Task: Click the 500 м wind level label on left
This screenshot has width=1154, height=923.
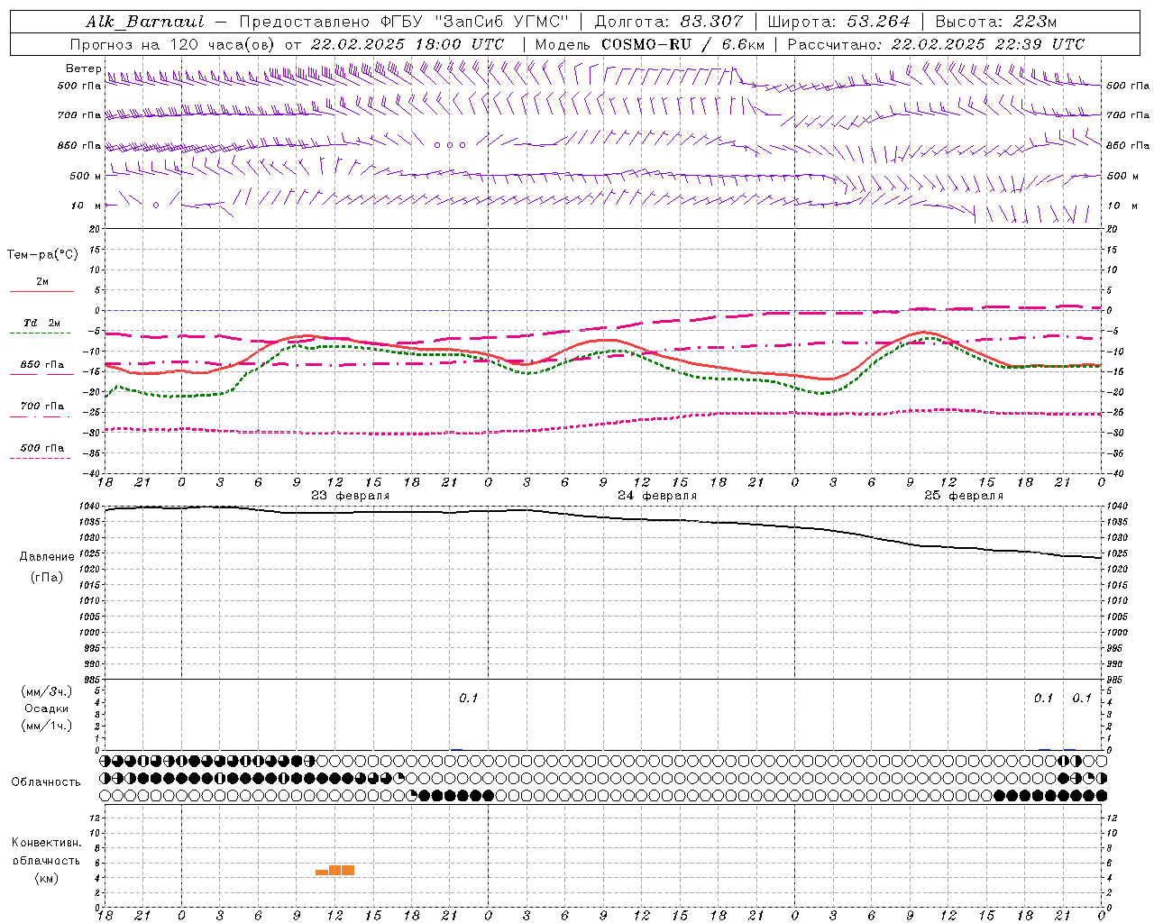Action: click(x=86, y=176)
